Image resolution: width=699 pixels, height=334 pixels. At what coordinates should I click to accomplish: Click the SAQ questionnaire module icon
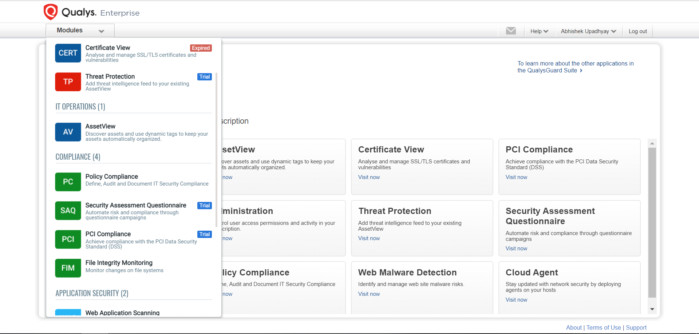click(68, 211)
